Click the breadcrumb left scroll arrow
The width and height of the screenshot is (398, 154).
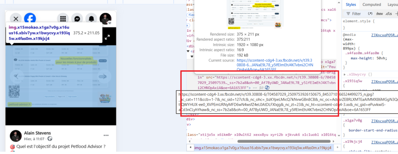pyautogui.click(x=190, y=148)
